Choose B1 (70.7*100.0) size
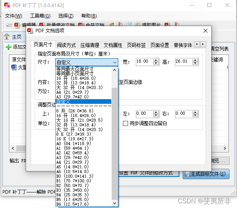 point(84,181)
